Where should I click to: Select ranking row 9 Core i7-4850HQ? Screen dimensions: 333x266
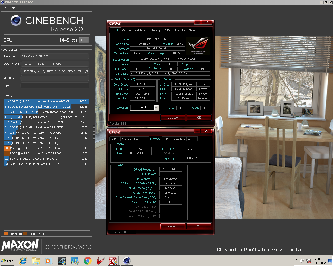point(46,143)
